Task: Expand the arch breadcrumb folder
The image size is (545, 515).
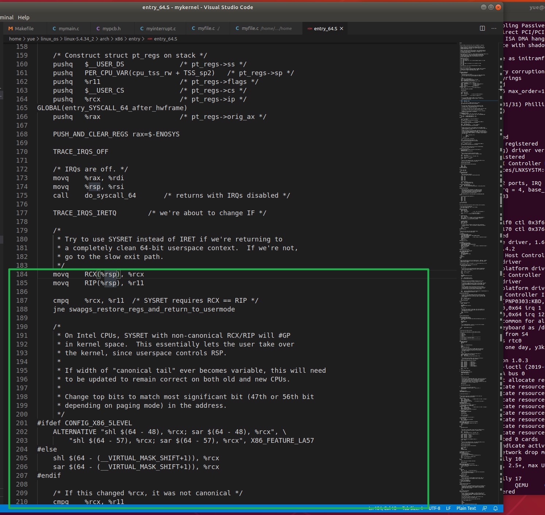Action: [104, 39]
